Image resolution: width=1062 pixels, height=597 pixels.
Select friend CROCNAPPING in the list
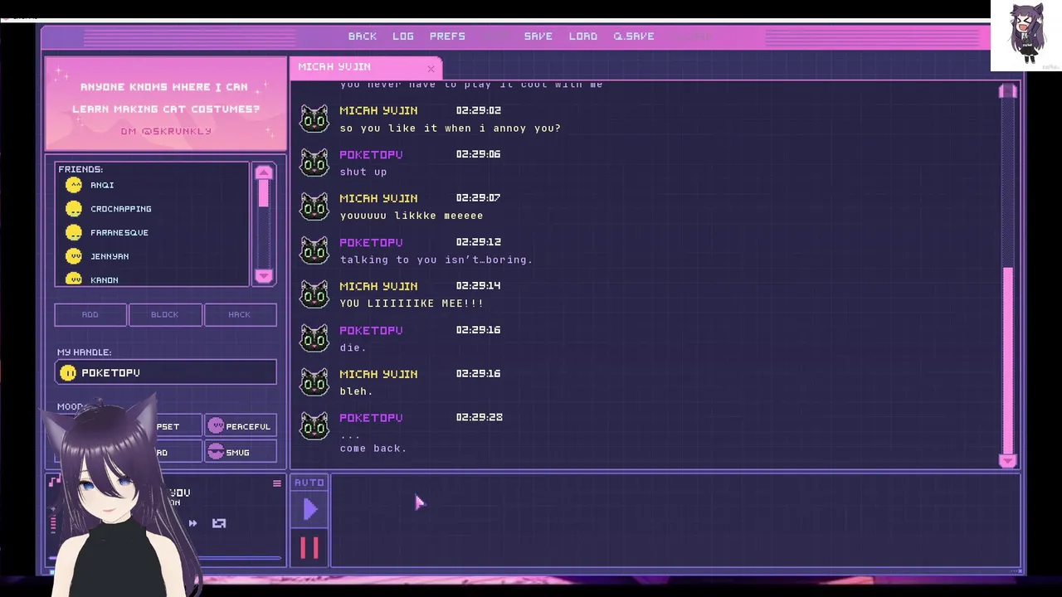(121, 209)
